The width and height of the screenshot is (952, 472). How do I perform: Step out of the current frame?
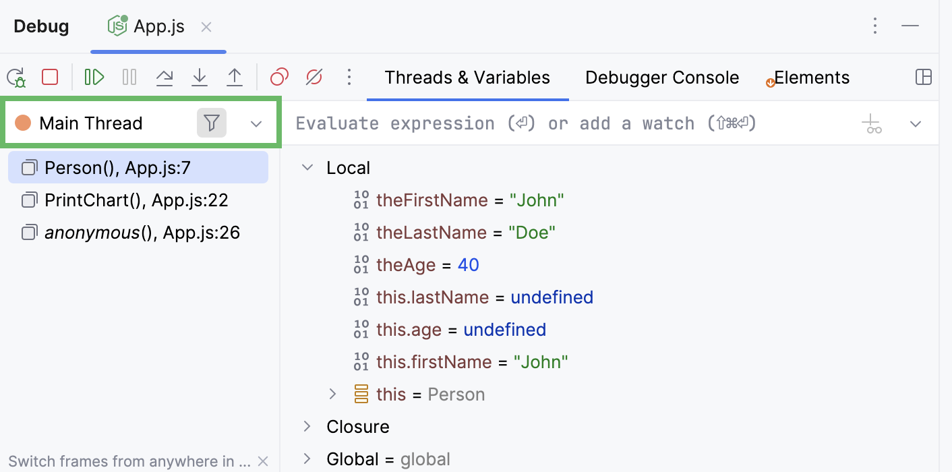[235, 77]
